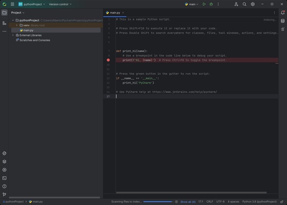Debug the main configuration
Viewport: 287px width, 205px height.
pyautogui.click(x=211, y=4)
